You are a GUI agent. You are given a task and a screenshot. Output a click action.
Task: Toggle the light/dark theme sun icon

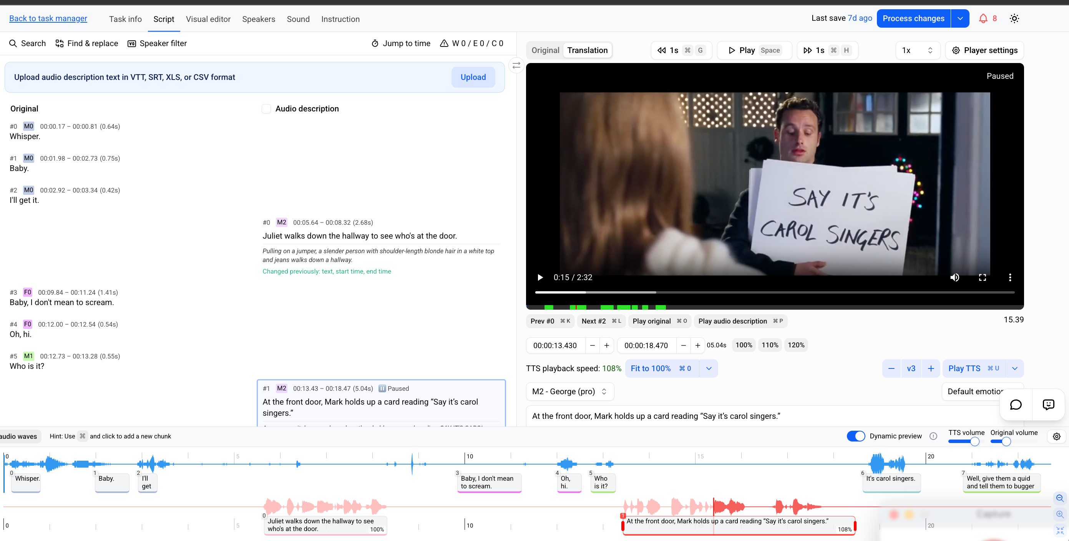pyautogui.click(x=1014, y=18)
